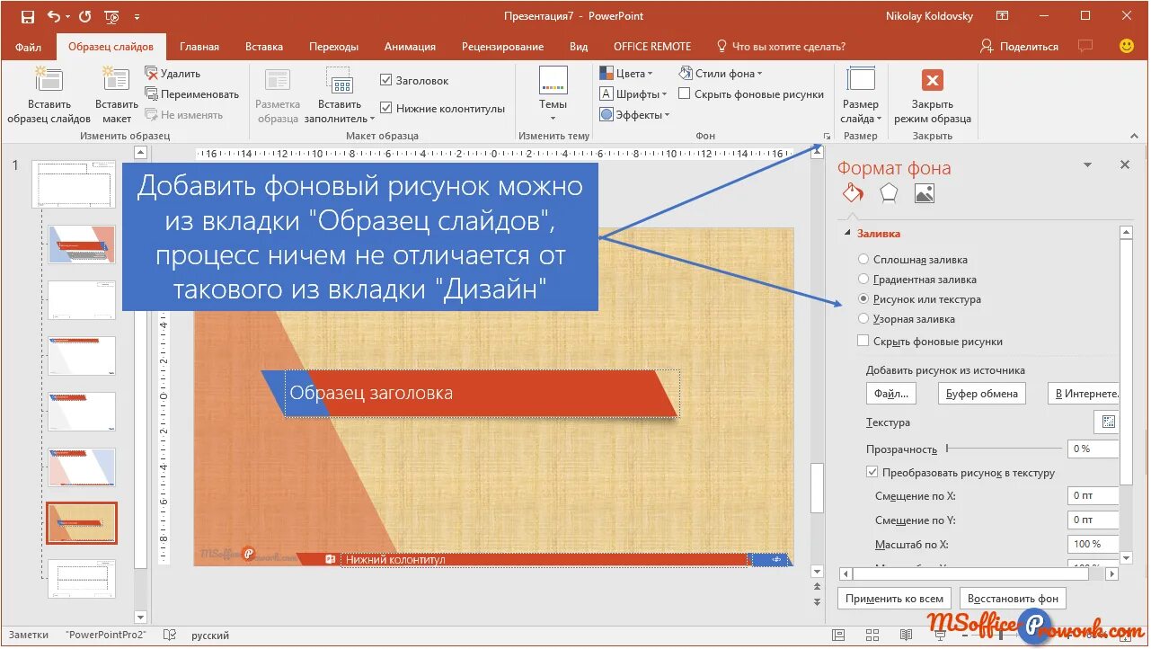
Task: Select the first slide master thumbnail
Action: (74, 184)
